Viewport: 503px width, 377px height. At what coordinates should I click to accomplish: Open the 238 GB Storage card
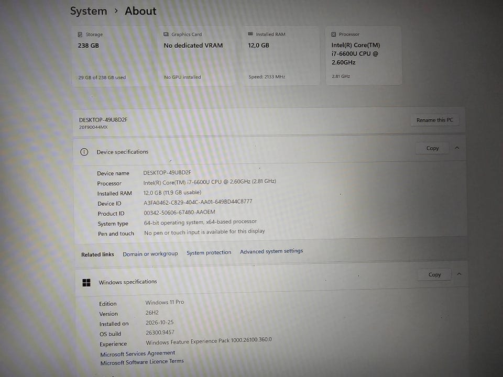coord(111,57)
